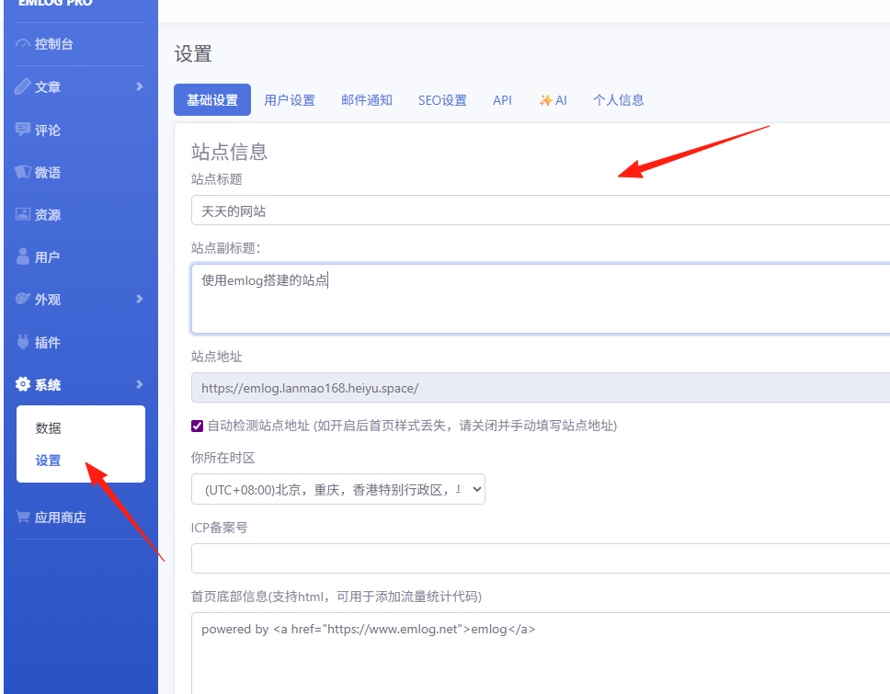Viewport: 890px width, 694px height.
Task: Click the gear icon beside 系统
Action: 23,384
